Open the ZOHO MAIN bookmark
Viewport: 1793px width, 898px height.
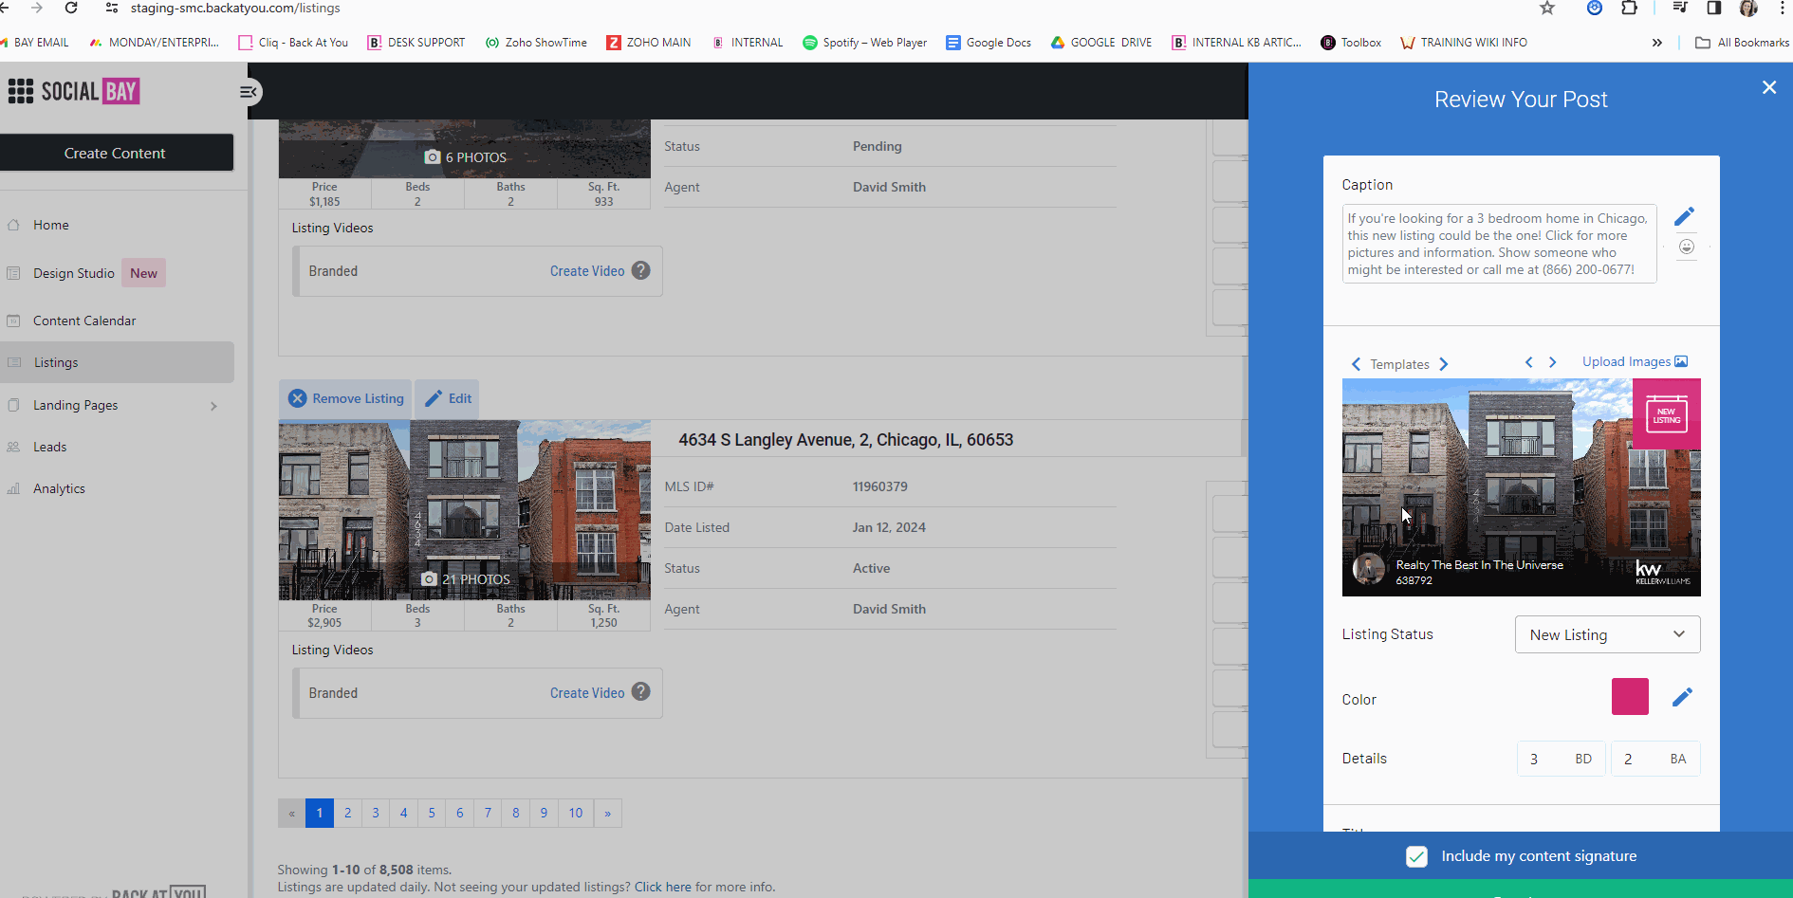coord(649,43)
